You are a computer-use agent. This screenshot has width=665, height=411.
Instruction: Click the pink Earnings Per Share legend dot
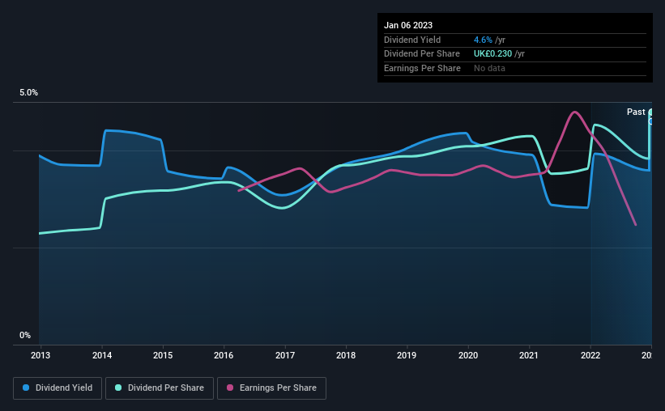[x=230, y=388]
